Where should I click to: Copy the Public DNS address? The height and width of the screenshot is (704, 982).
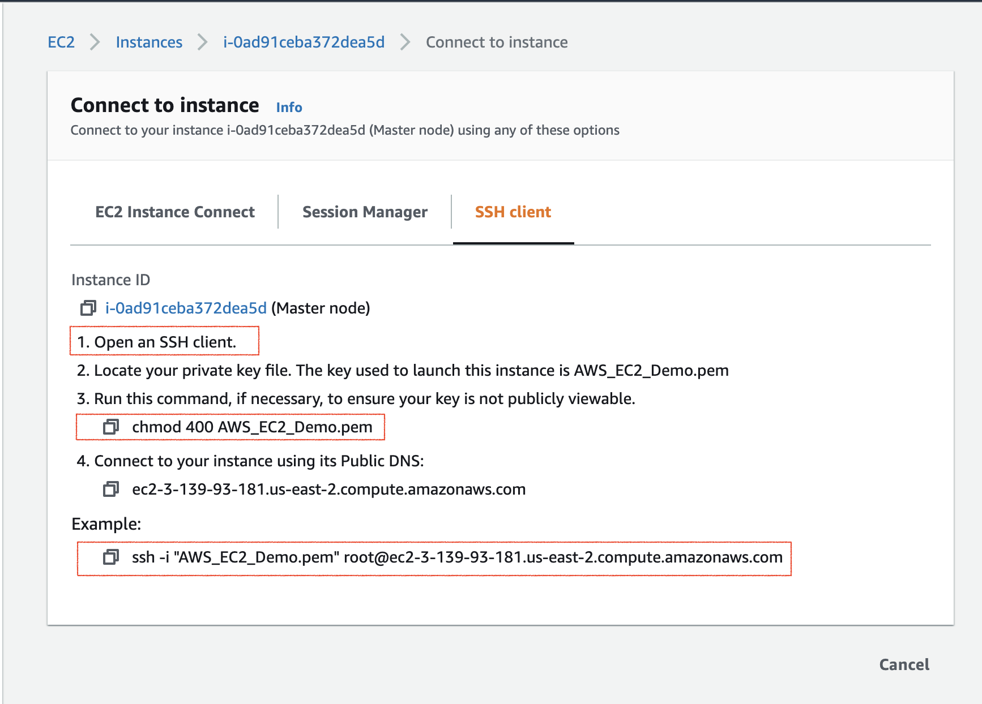click(112, 489)
